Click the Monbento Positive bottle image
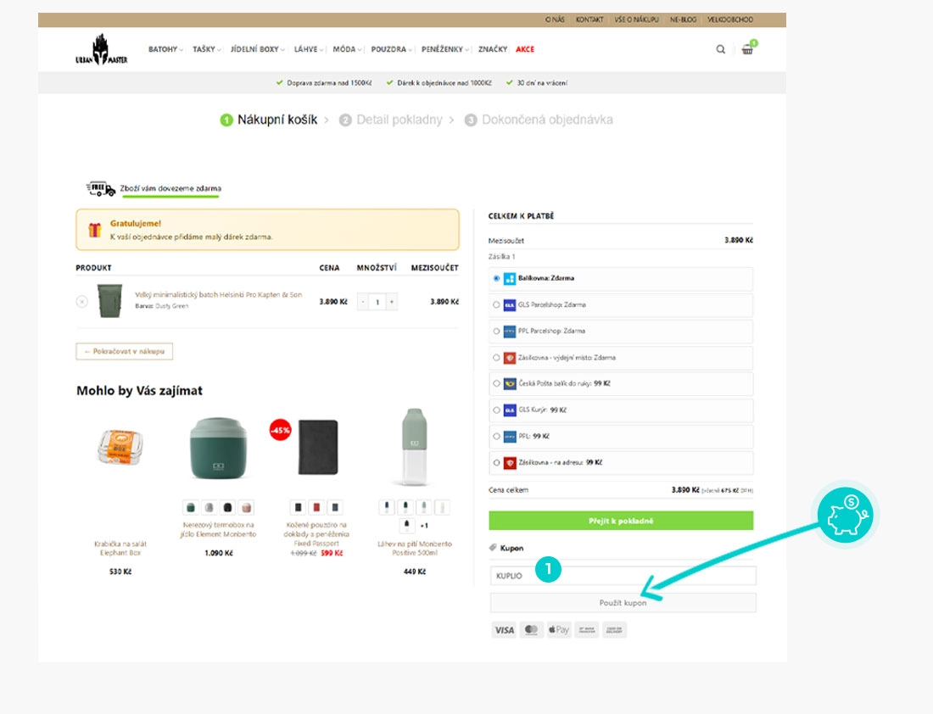Viewport: 933px width, 714px height. pos(414,447)
